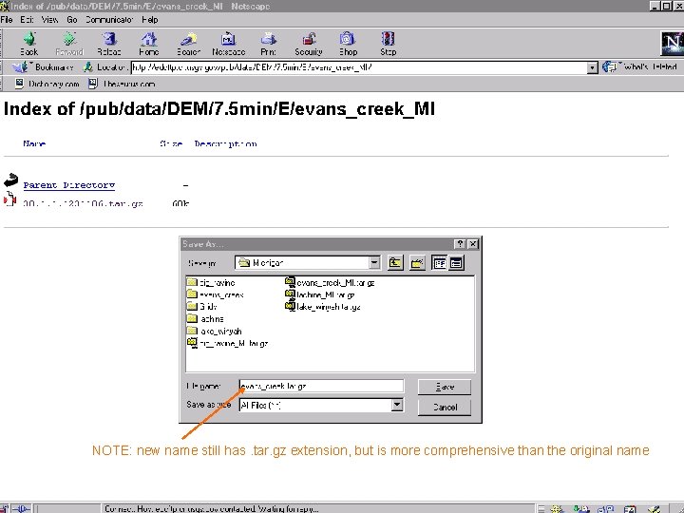Click the Shop toolbar icon
This screenshot has width=684, height=513.
tap(348, 44)
